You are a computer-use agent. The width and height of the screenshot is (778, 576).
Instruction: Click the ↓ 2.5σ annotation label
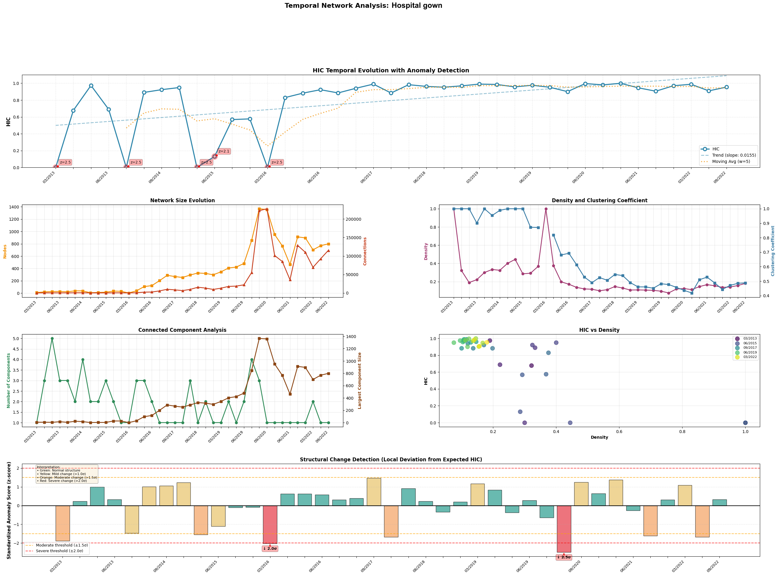(x=564, y=557)
